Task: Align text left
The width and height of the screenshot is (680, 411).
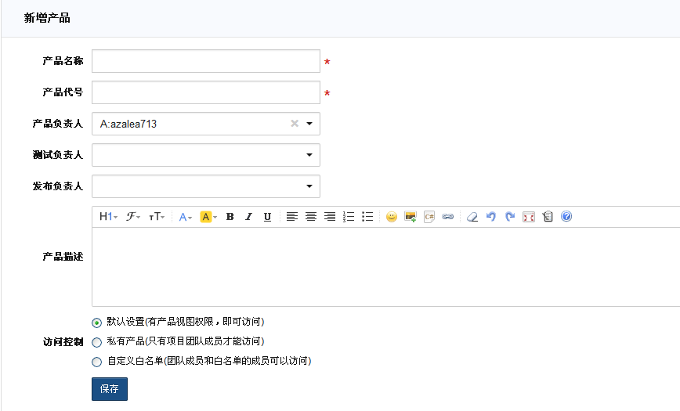Action: [292, 216]
